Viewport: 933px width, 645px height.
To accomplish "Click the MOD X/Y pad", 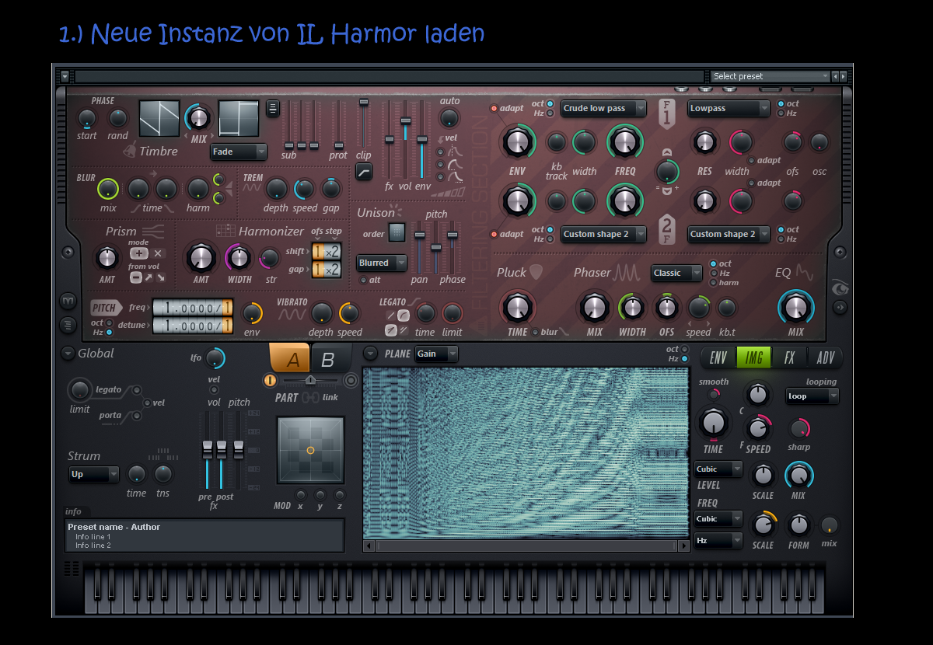I will click(x=310, y=450).
